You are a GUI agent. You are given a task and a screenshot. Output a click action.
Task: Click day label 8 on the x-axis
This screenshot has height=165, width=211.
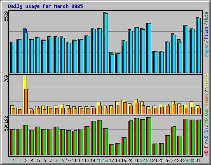pos(57,160)
